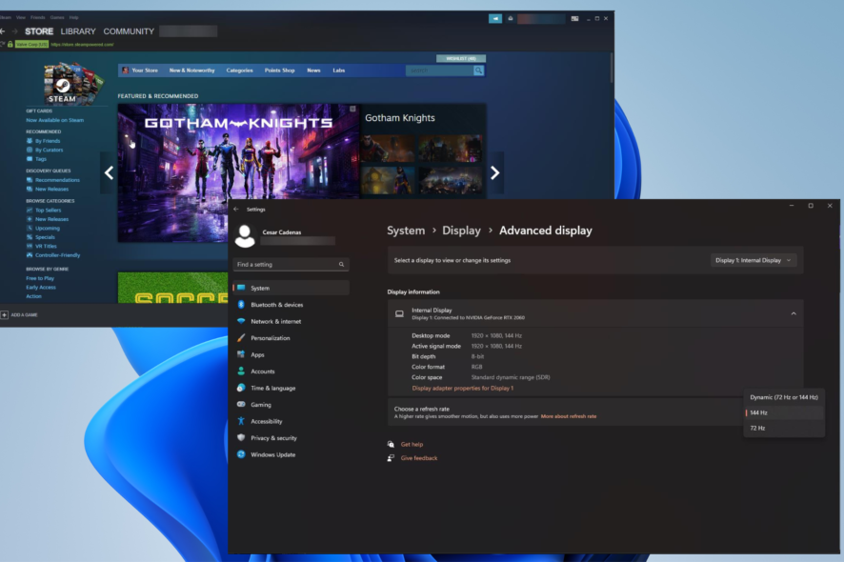Click the Give feedback link
Image resolution: width=844 pixels, height=562 pixels.
pos(419,458)
